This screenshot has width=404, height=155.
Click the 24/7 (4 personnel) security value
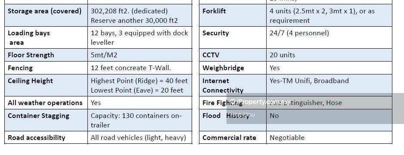coord(299,33)
